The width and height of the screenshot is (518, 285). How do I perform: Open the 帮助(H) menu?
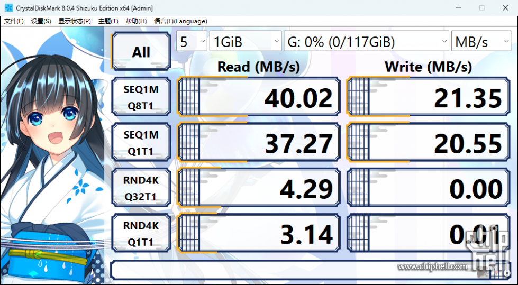[136, 21]
